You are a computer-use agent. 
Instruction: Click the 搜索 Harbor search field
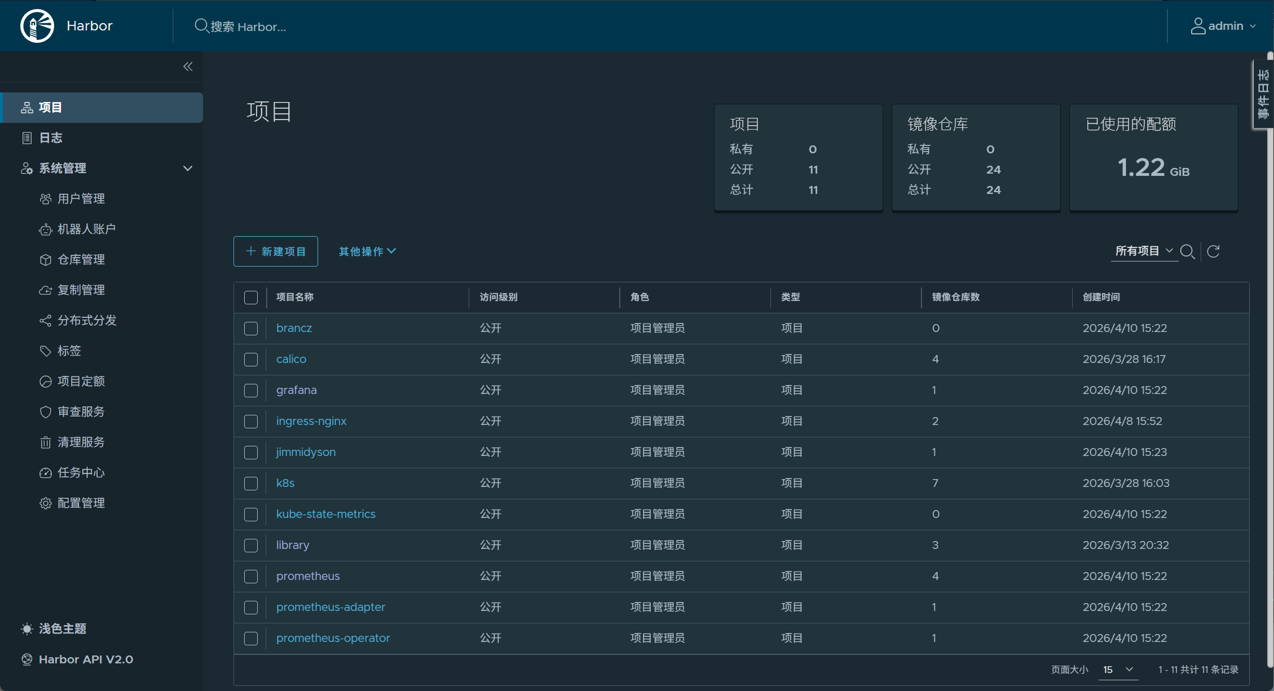pyautogui.click(x=248, y=26)
